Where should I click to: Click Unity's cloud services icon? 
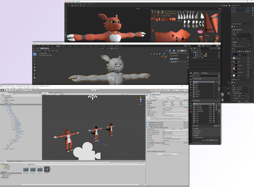(160, 90)
